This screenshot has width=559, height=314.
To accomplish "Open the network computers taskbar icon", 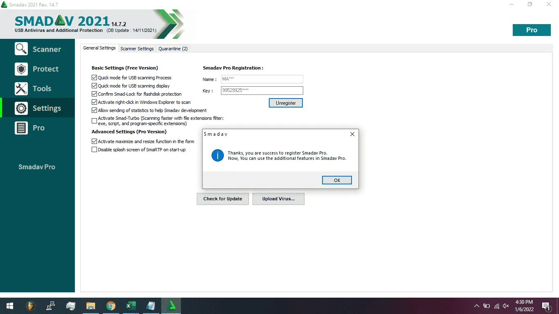I will 51,306.
